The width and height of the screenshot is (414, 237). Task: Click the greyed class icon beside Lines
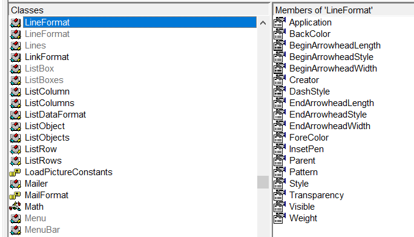coord(15,45)
